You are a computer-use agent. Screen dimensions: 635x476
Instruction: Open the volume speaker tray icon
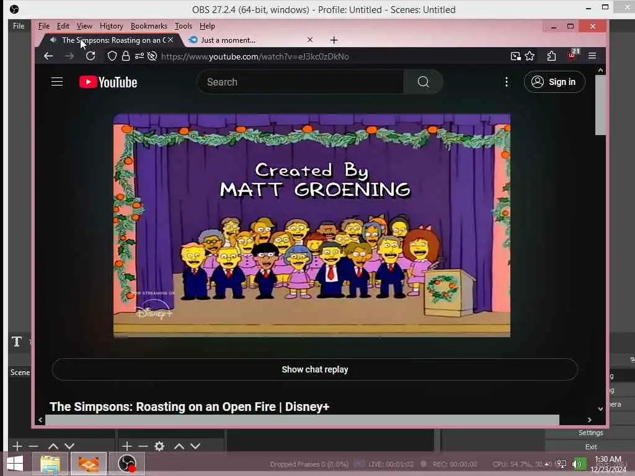coord(577,464)
